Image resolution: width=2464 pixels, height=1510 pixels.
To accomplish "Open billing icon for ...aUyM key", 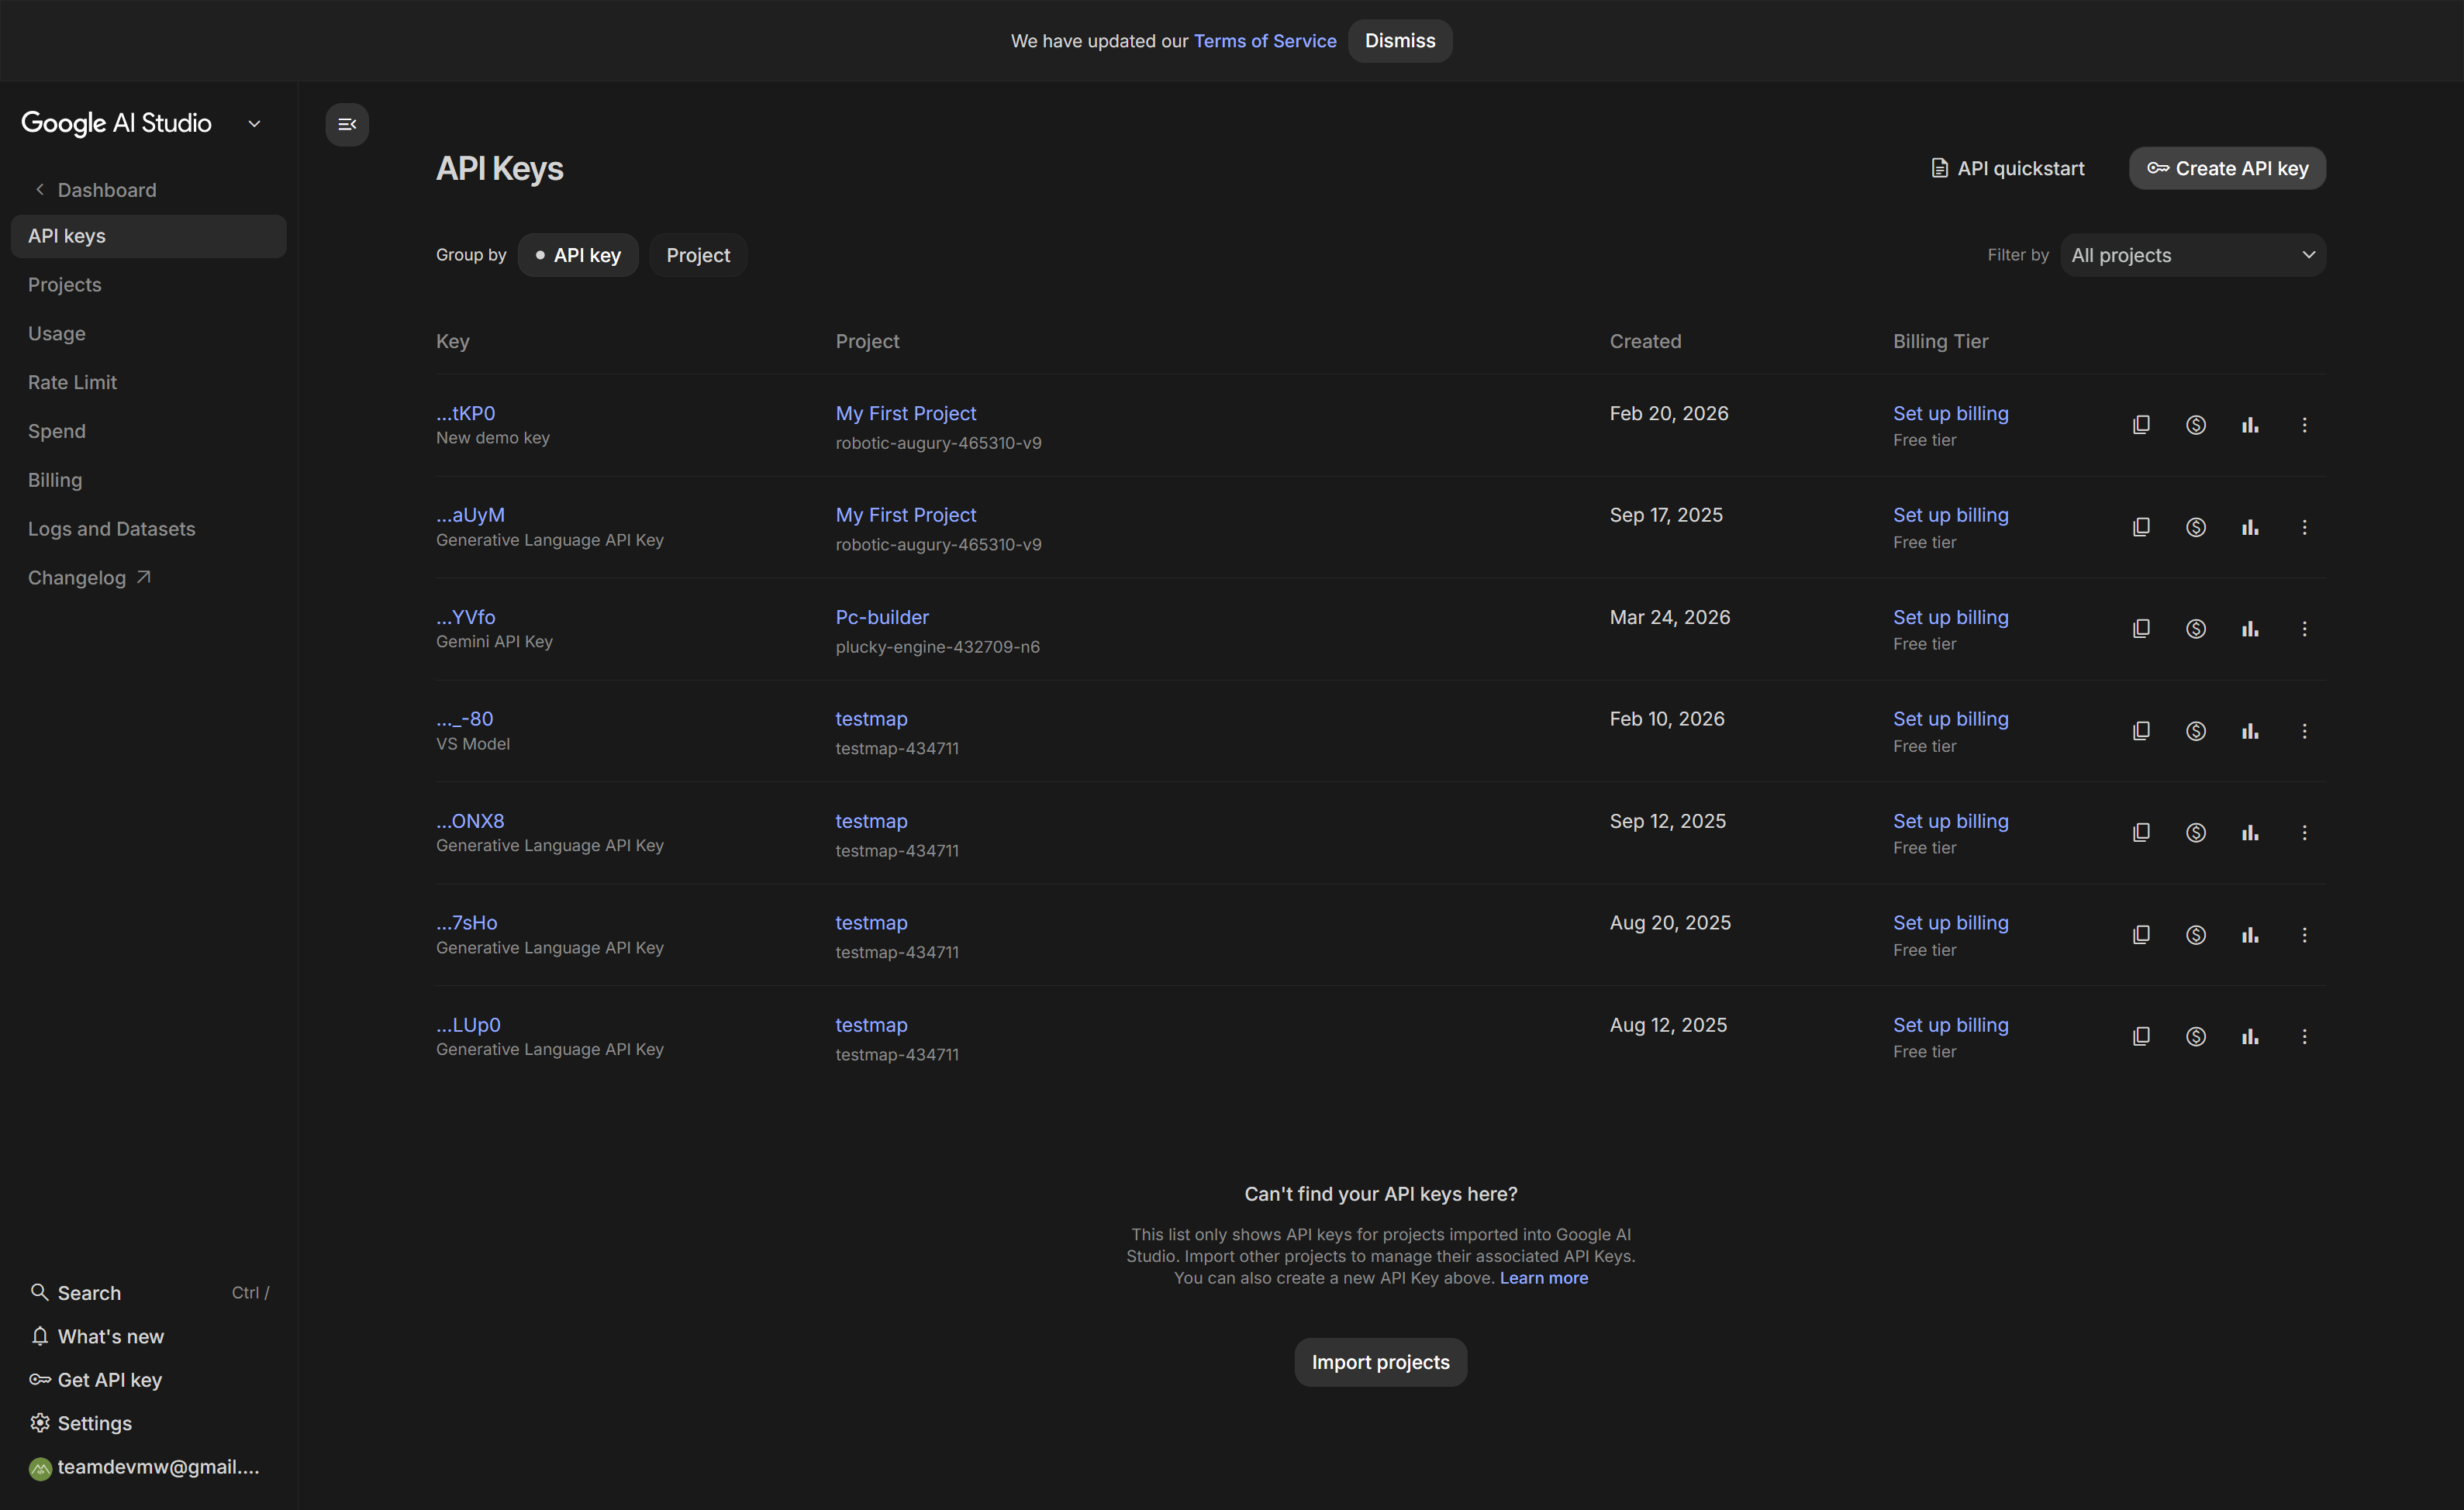I will (2195, 527).
